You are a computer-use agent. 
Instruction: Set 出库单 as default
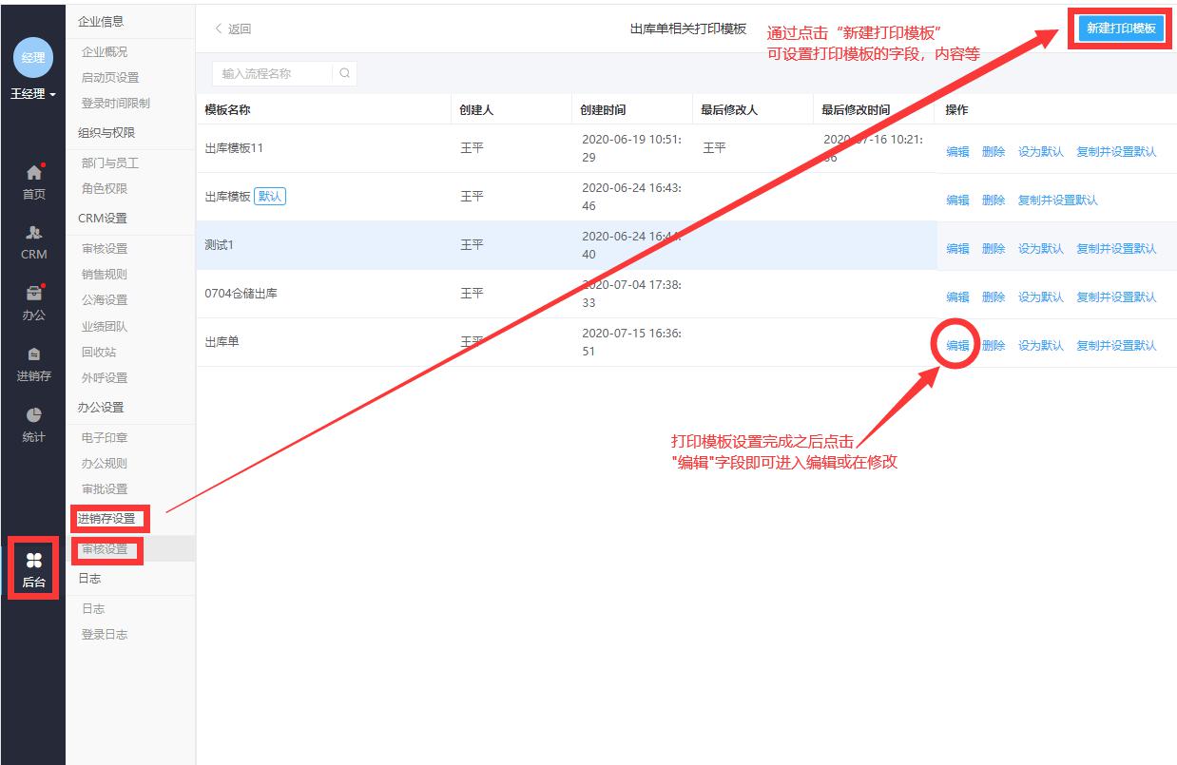point(1041,346)
